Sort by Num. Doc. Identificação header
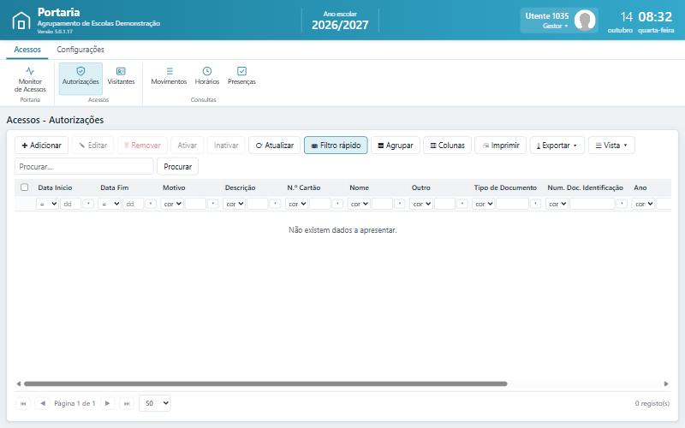Viewport: 685px width, 428px height. coord(586,187)
